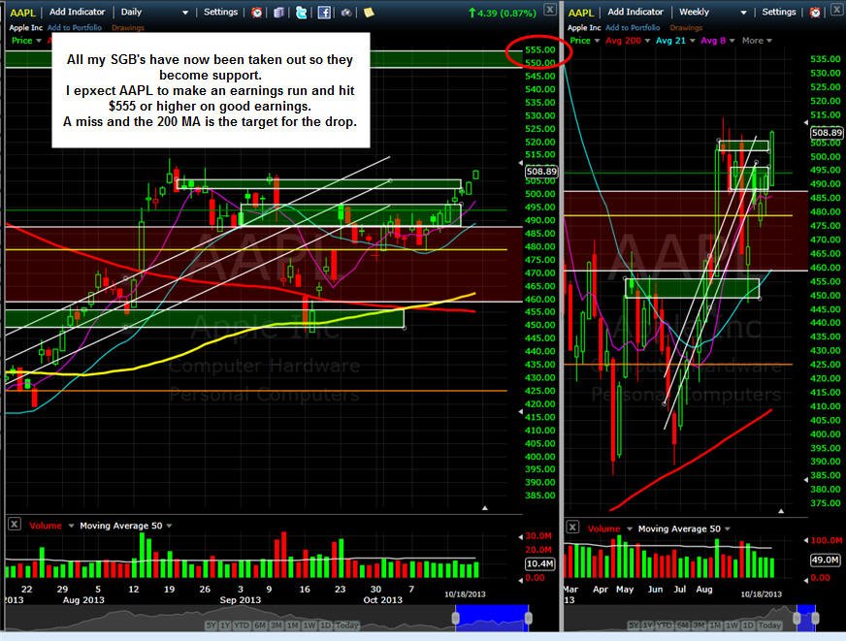Click the right handle of Weekly range selector
Viewport: 846px width, 641px height.
814,618
